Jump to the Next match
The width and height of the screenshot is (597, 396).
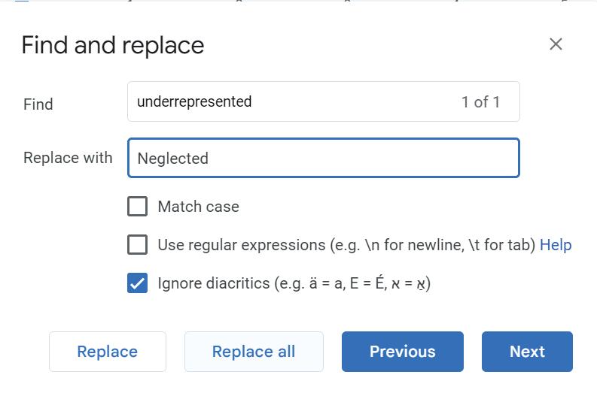click(x=527, y=352)
